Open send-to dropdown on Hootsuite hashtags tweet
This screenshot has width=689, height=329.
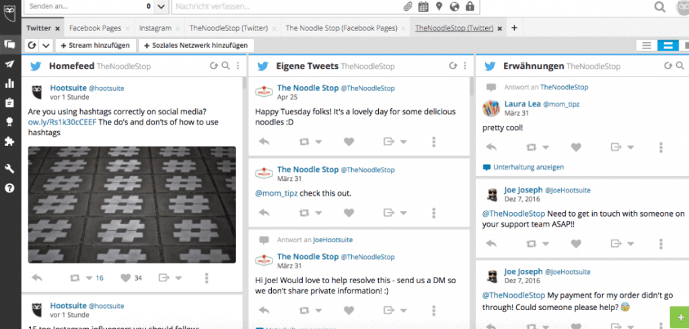178,278
